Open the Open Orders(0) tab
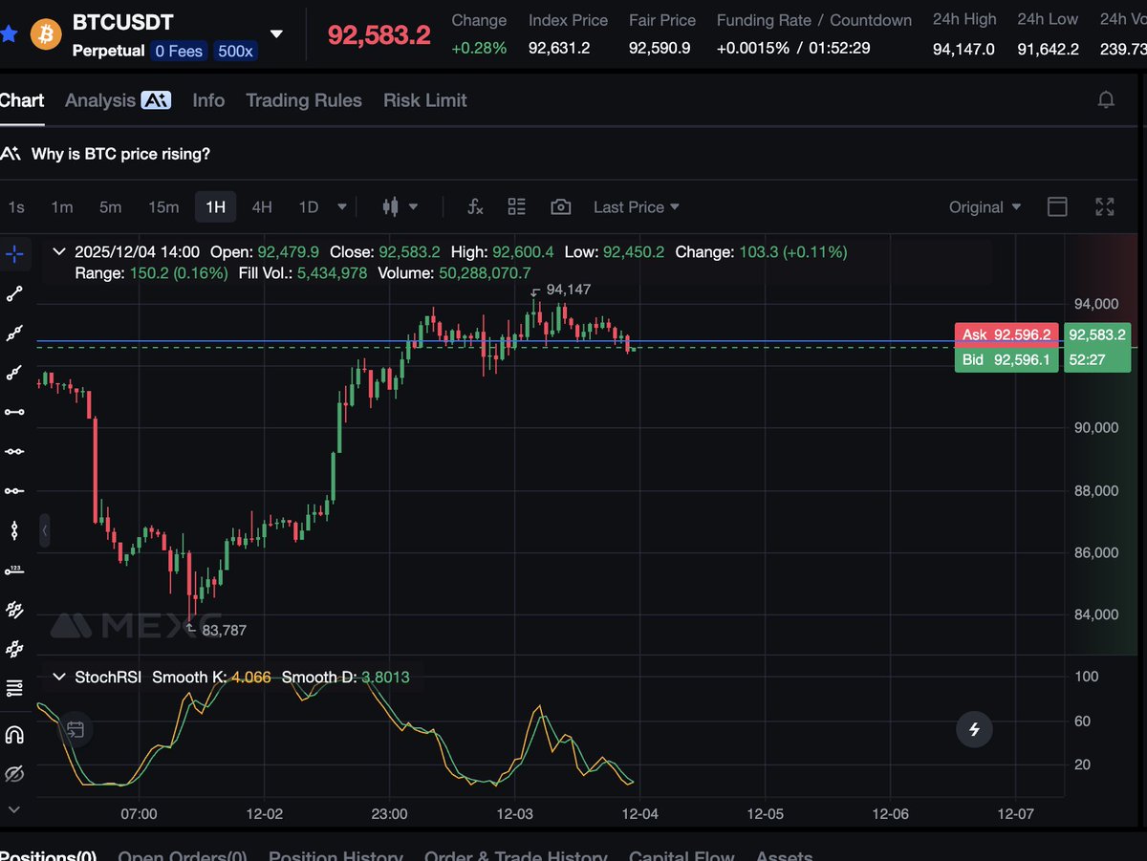The height and width of the screenshot is (861, 1147). pyautogui.click(x=183, y=856)
